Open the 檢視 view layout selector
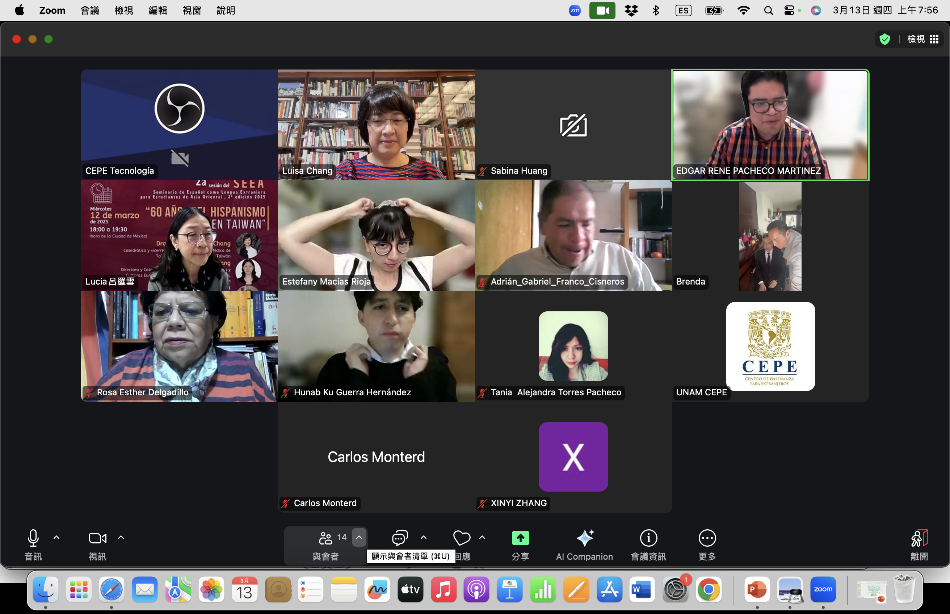 [923, 39]
